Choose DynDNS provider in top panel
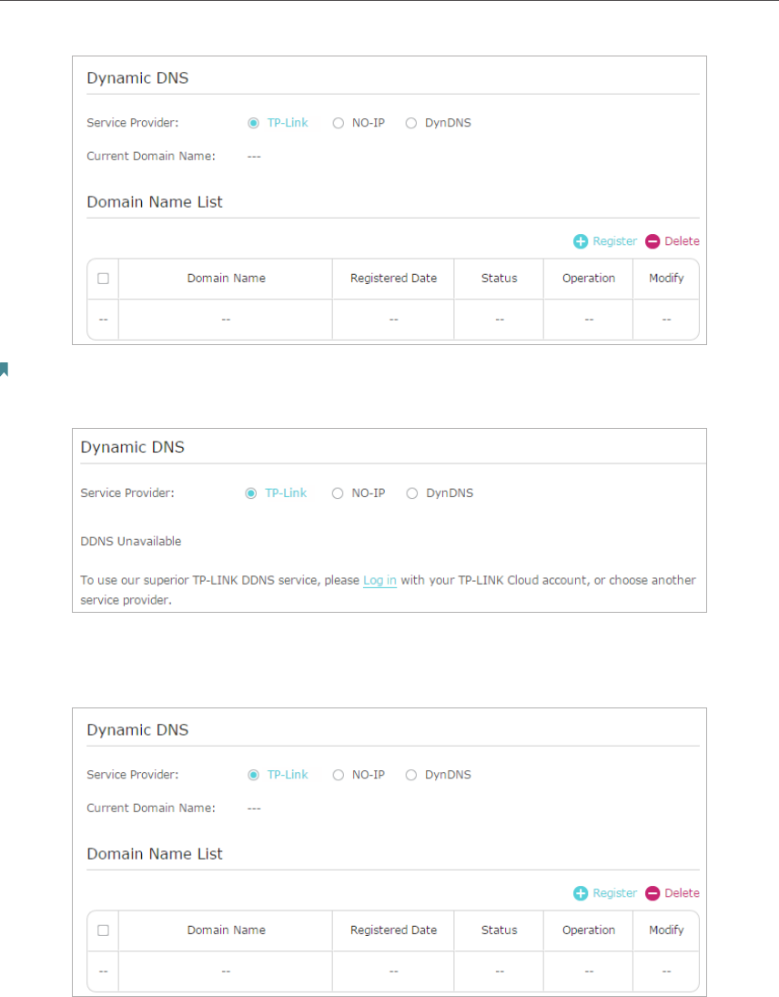 pos(411,123)
